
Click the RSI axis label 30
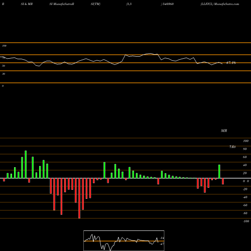click(x=4, y=74)
